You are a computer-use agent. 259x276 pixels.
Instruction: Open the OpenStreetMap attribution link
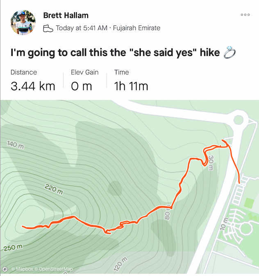[54, 269]
